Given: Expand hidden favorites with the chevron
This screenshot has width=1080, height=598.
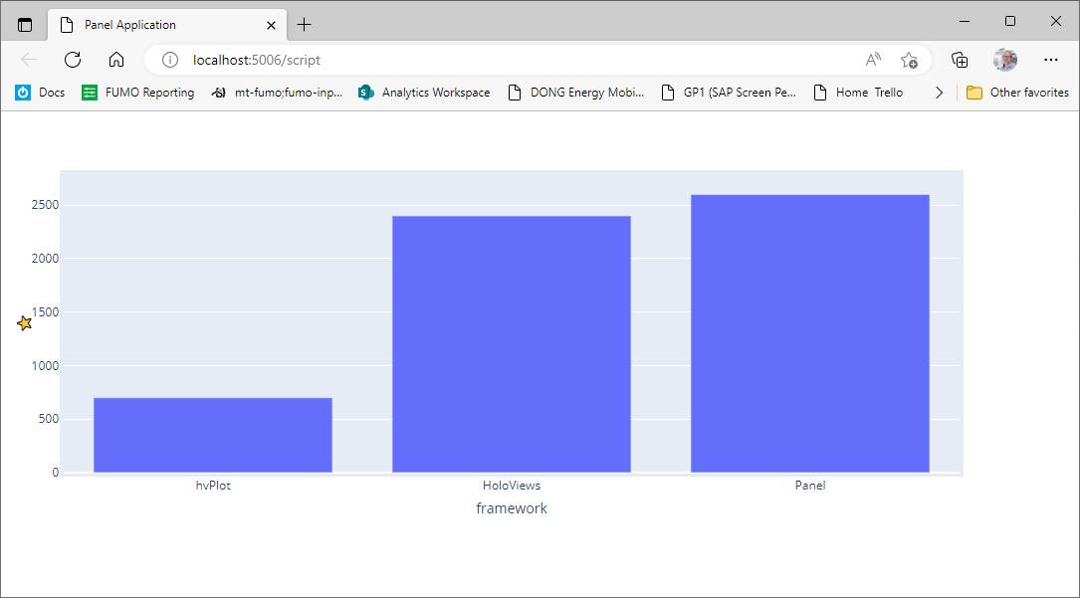Looking at the screenshot, I should (939, 92).
